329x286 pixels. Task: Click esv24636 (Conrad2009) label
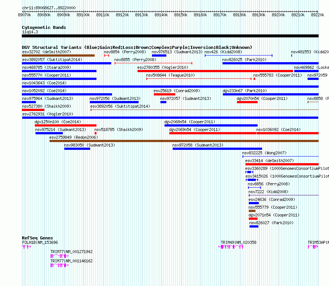click(x=272, y=199)
